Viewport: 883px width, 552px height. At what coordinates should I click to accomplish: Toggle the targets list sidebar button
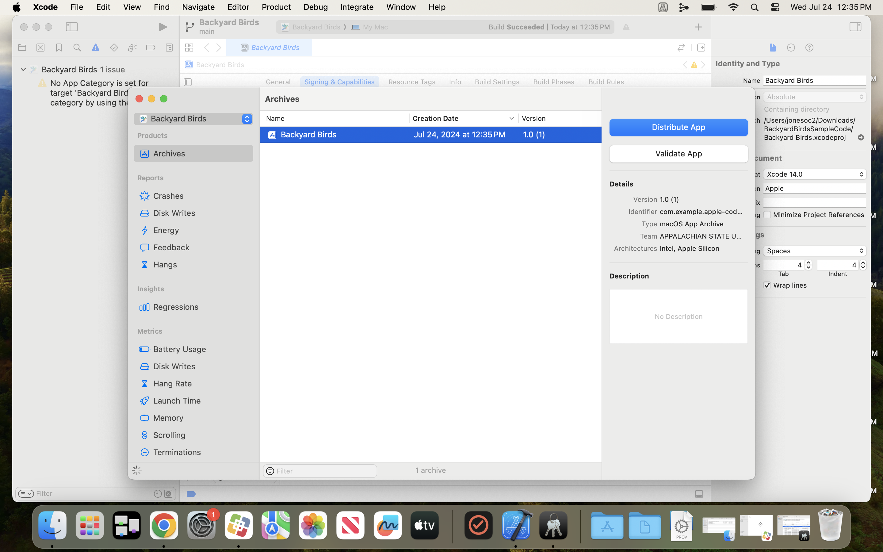coord(188,82)
